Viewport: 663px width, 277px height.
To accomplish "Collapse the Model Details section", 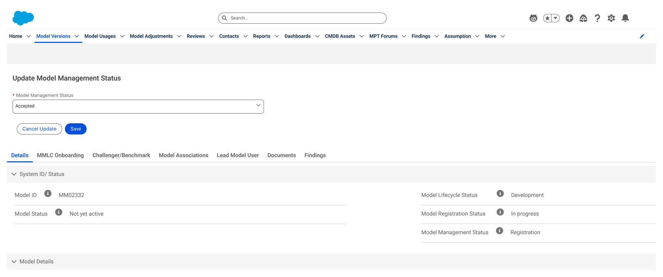I will coord(14,262).
